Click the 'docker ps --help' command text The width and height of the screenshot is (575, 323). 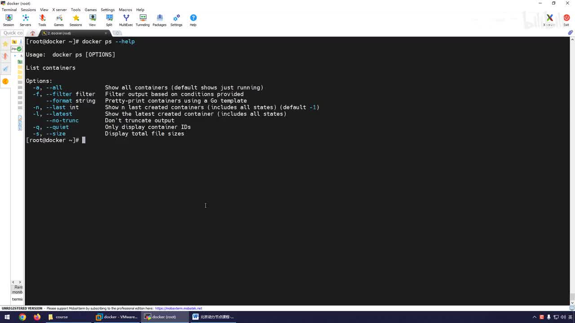point(108,41)
